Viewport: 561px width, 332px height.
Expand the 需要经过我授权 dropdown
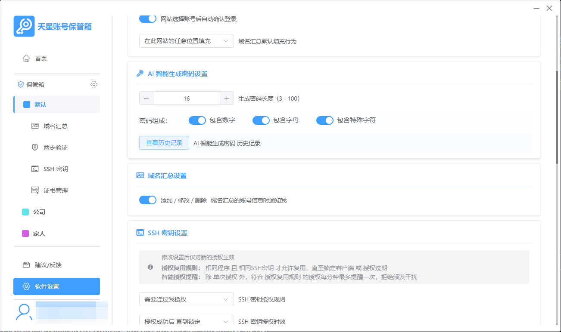186,299
